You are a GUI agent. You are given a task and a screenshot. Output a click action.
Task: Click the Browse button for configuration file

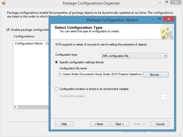tap(156, 75)
